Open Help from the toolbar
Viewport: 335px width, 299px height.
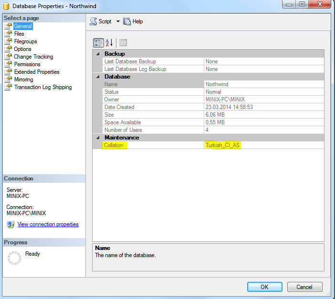pyautogui.click(x=133, y=21)
